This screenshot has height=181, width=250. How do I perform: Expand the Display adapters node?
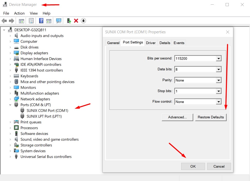click(10, 53)
